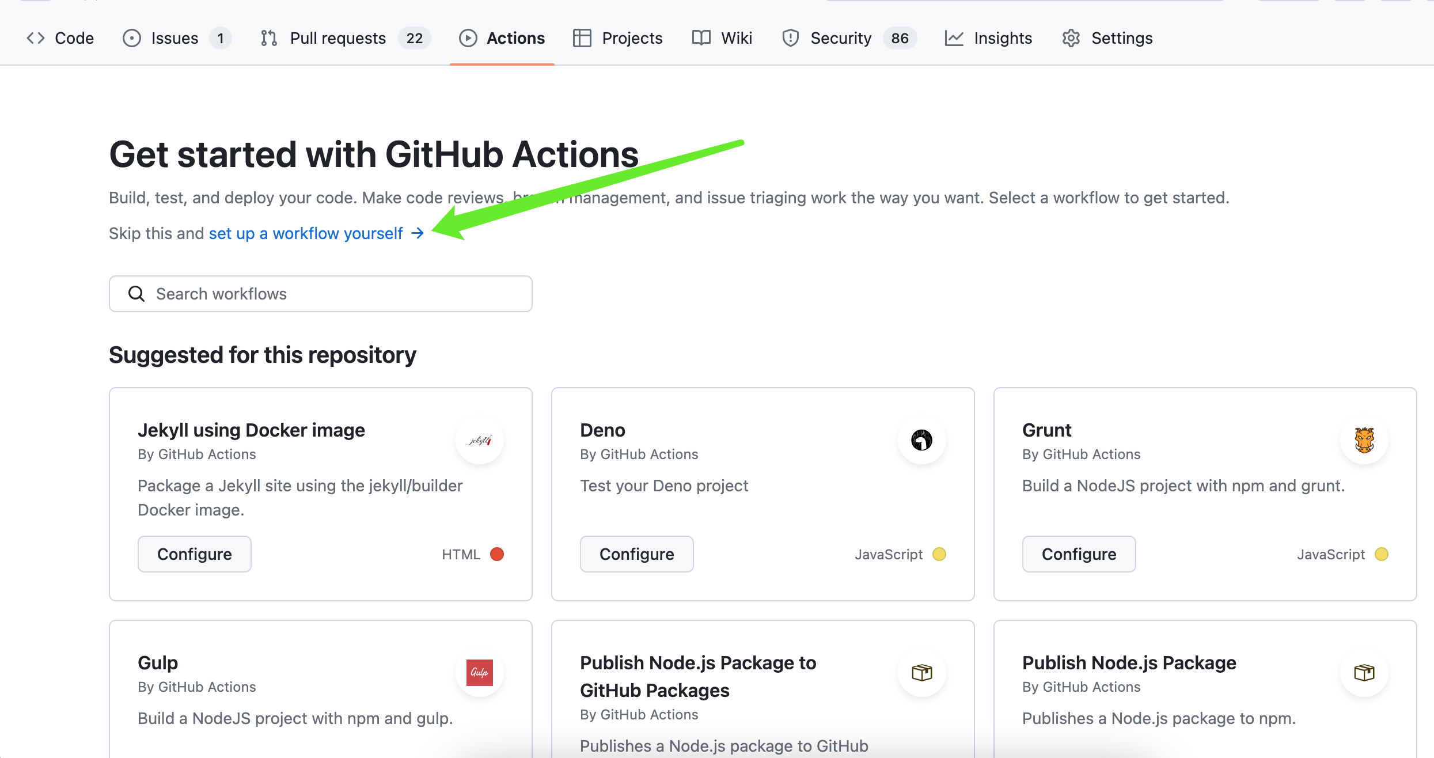
Task: Click the Code angle-brackets icon
Action: coord(36,38)
